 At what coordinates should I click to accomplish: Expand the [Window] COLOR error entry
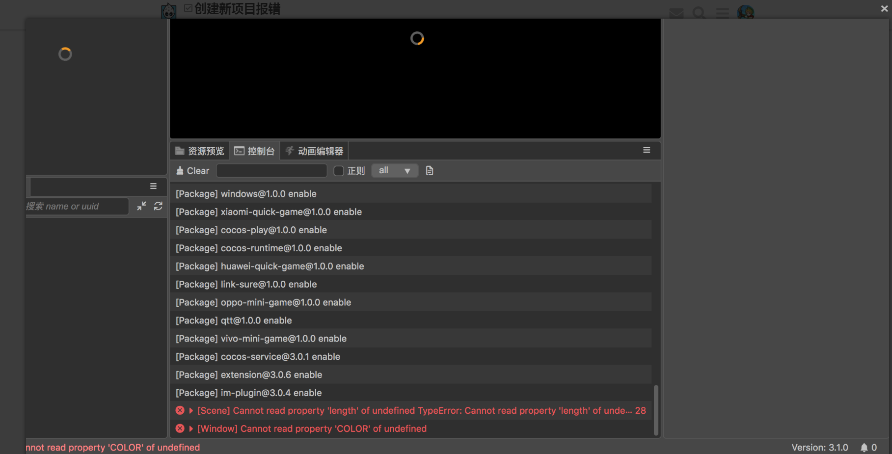click(191, 429)
